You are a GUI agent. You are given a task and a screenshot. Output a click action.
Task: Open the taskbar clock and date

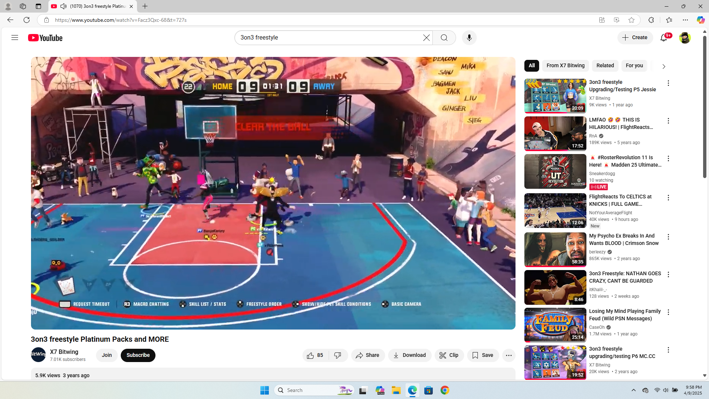pyautogui.click(x=693, y=390)
